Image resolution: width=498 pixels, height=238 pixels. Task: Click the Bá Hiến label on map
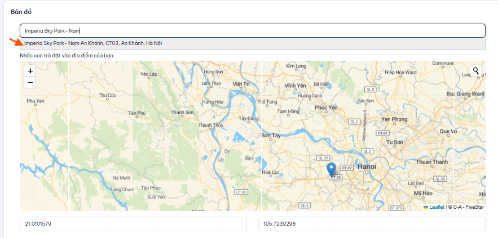[321, 84]
